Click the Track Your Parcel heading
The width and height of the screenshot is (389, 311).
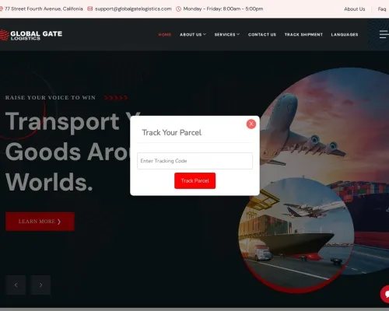click(x=172, y=132)
